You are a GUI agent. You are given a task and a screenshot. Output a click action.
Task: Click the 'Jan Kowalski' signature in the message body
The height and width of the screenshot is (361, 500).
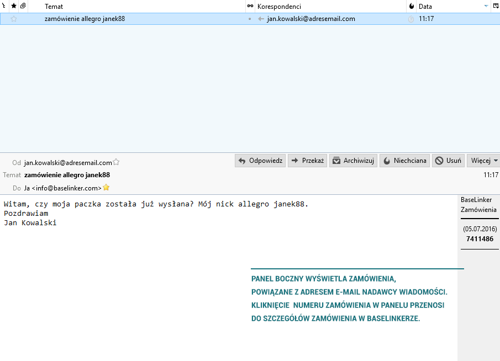tap(30, 222)
